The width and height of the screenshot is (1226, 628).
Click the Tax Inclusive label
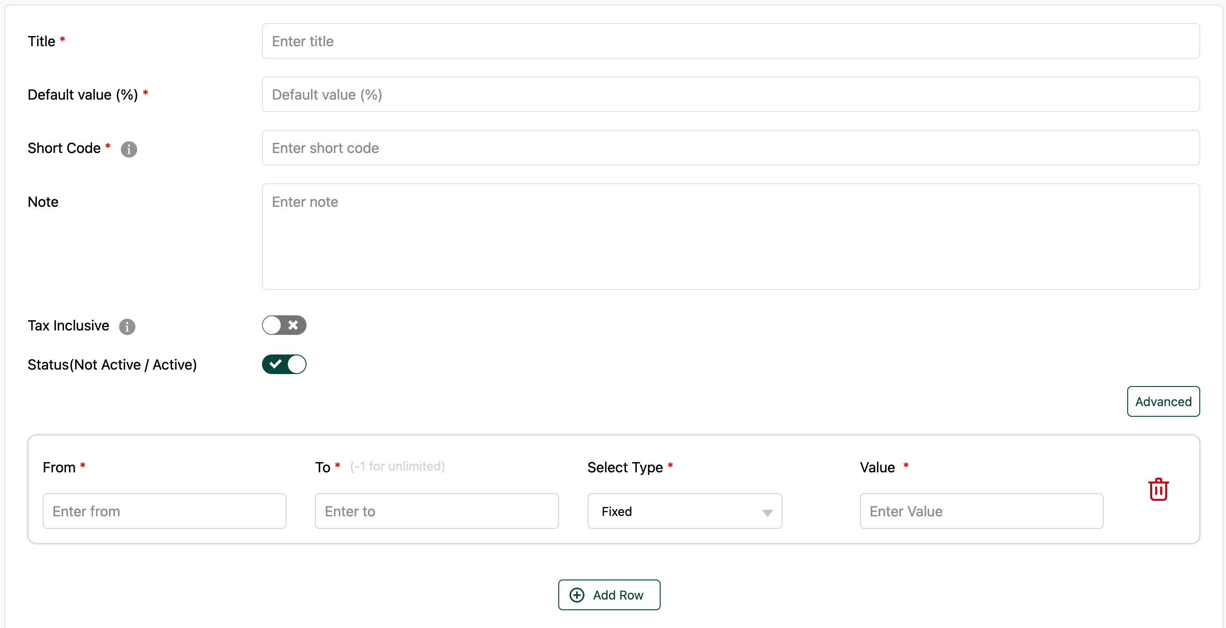pos(69,326)
